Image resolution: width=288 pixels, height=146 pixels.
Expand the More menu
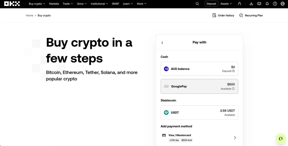point(142,4)
